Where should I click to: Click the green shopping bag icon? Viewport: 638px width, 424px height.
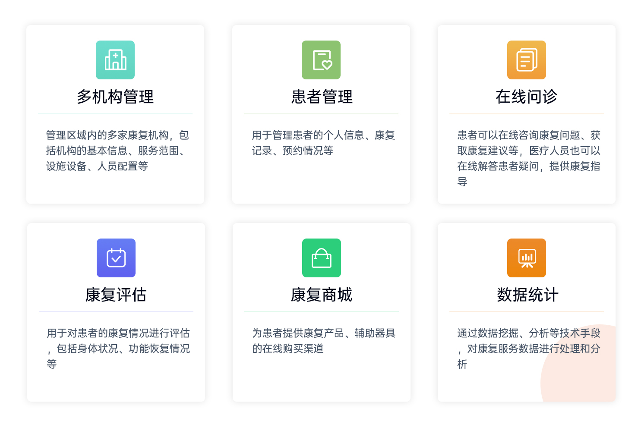(x=322, y=258)
